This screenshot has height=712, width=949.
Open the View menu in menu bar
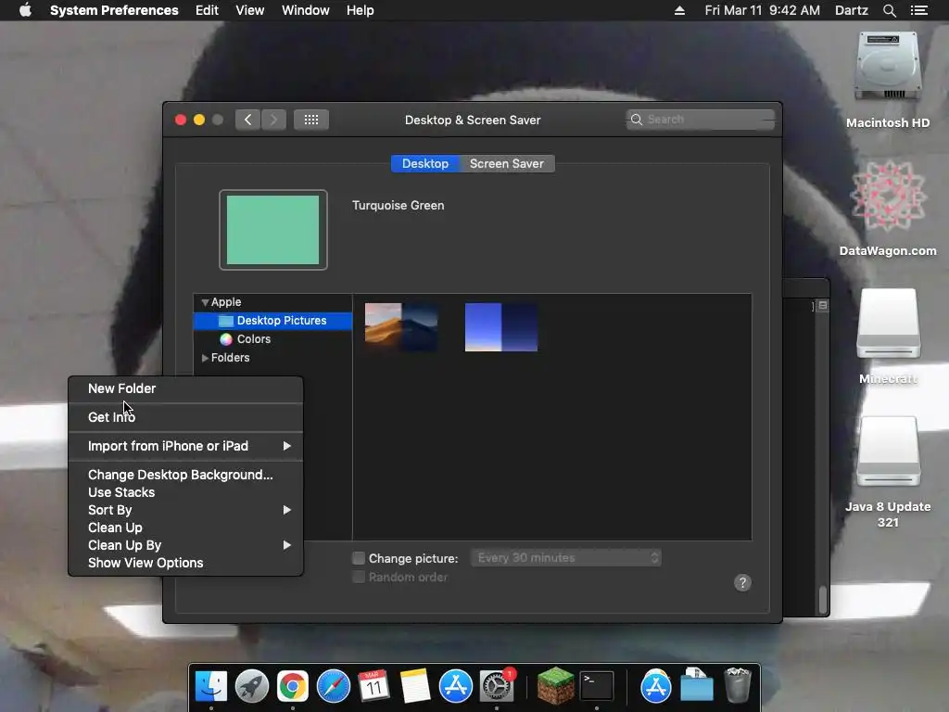(250, 10)
